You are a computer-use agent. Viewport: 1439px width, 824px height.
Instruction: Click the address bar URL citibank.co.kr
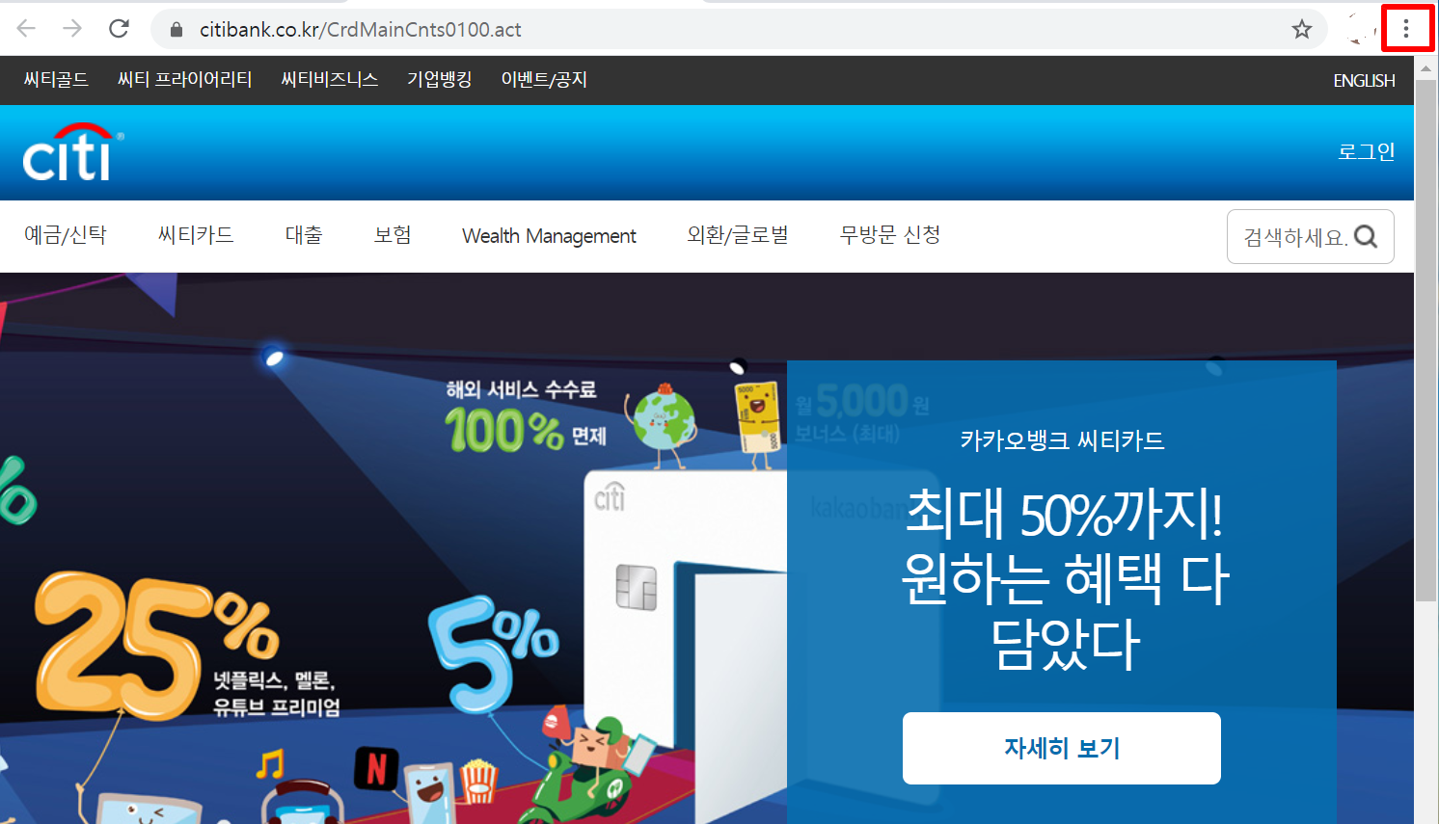click(361, 30)
